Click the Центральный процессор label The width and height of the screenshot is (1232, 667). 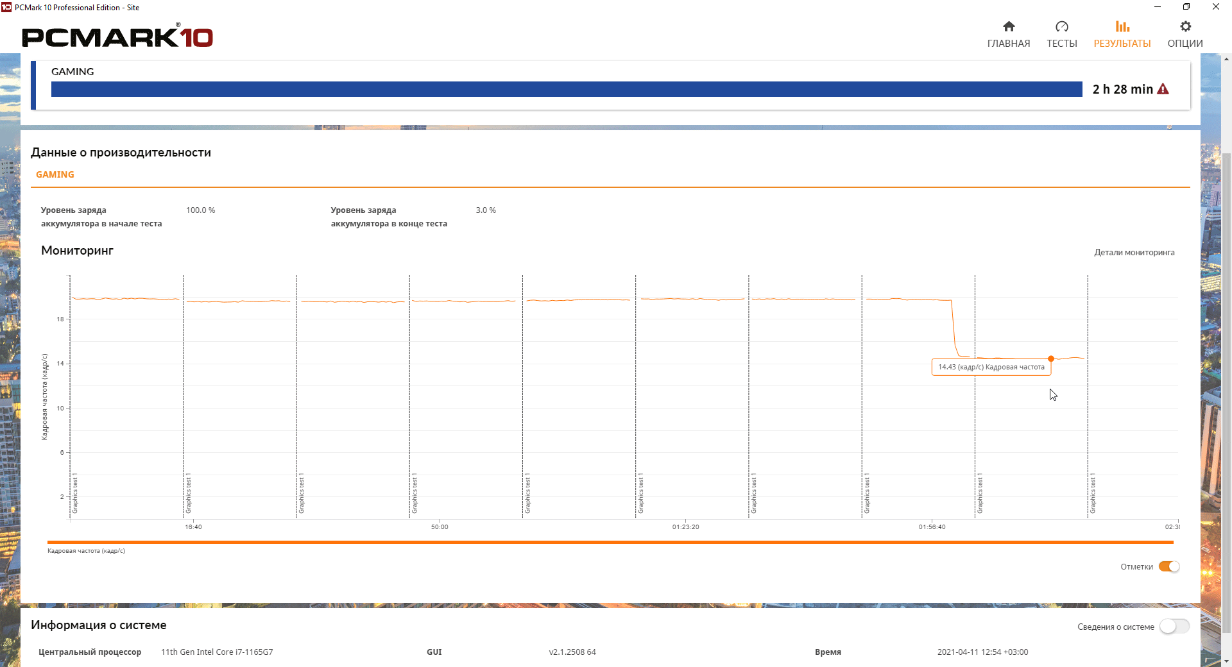[90, 652]
